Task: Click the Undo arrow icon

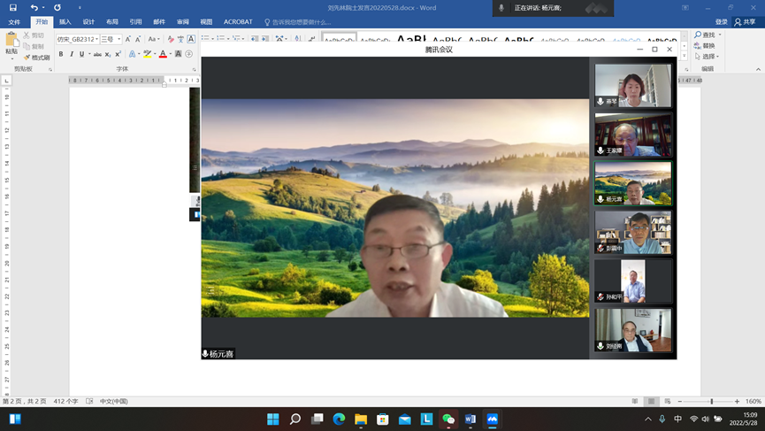Action: point(34,8)
